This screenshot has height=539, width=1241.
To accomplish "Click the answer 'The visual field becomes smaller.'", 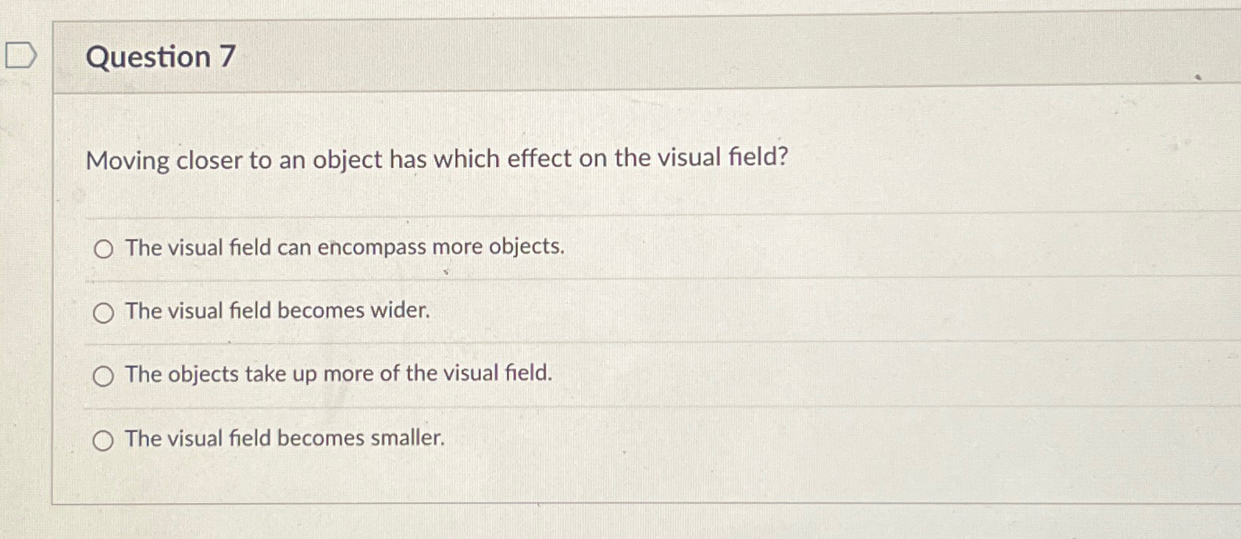I will (284, 438).
